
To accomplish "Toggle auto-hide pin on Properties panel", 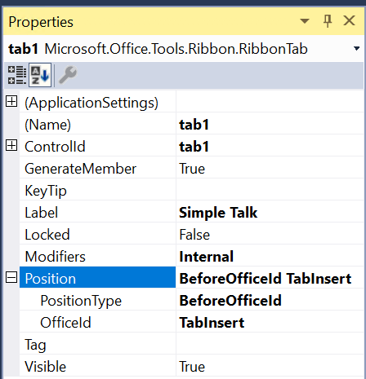I will coord(328,21).
